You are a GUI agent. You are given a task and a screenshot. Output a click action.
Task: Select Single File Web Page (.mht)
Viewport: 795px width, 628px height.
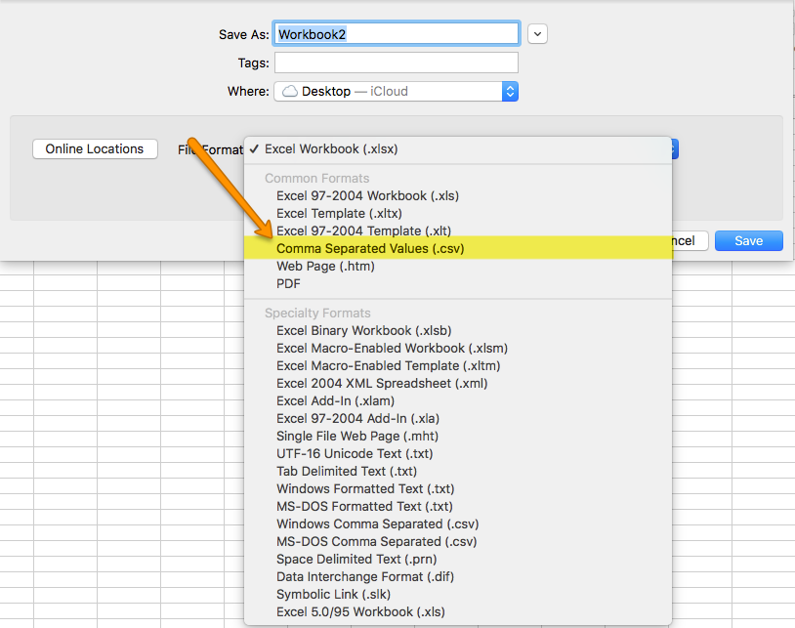pos(458,436)
